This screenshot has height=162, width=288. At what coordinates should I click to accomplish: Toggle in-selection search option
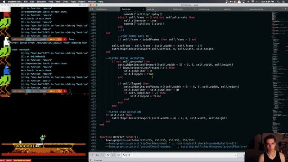113,155
